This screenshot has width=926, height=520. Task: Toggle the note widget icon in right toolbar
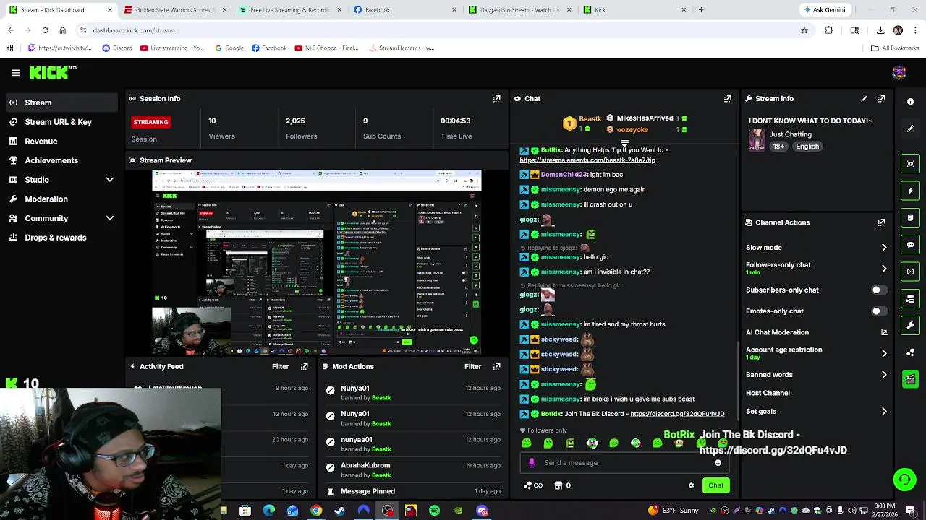pyautogui.click(x=911, y=217)
